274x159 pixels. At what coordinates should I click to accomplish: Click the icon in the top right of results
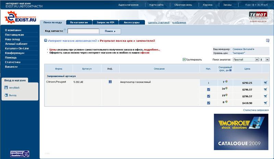point(267,40)
